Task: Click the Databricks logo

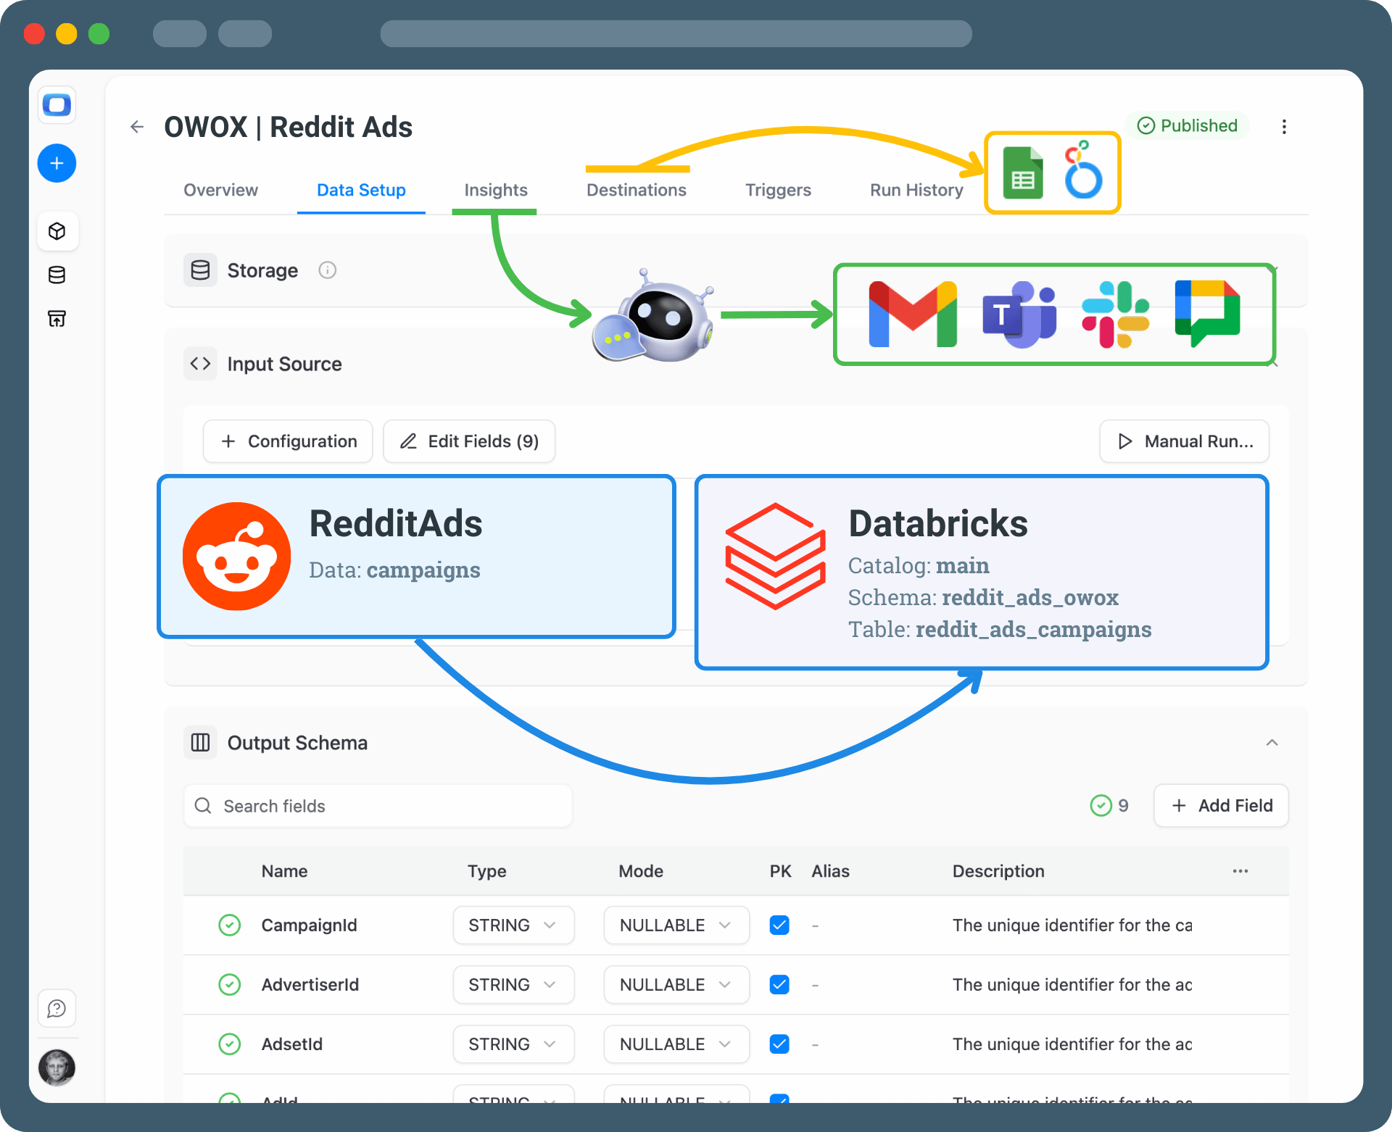Action: 774,555
